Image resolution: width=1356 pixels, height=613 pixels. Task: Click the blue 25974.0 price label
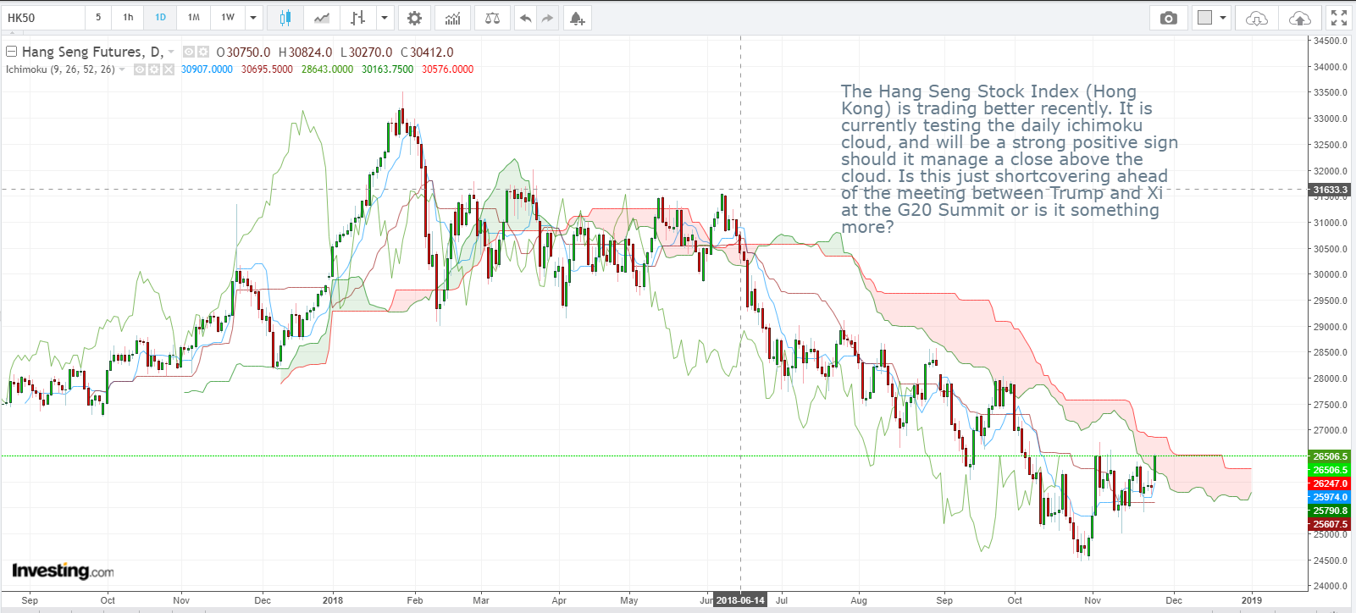[1330, 497]
